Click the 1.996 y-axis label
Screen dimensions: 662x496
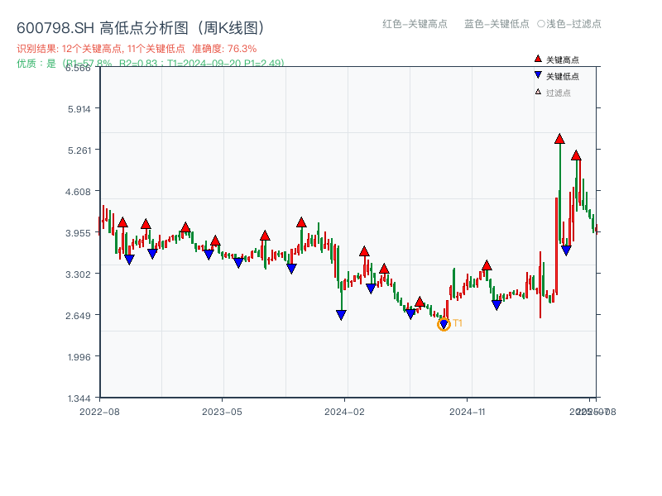(79, 357)
